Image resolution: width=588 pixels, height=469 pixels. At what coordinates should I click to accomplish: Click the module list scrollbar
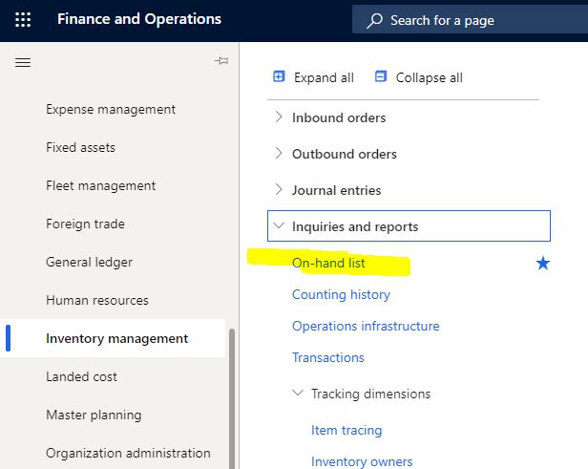pos(232,398)
